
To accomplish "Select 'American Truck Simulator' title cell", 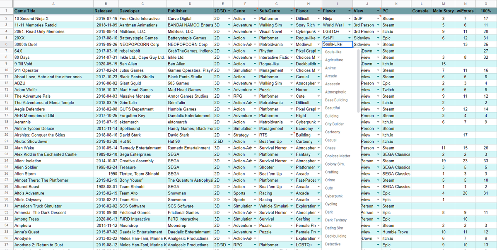I will coord(53,206).
